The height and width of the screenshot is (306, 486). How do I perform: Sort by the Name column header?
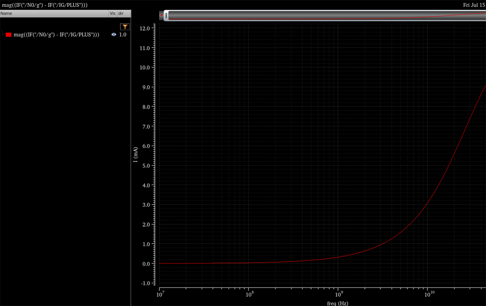[x=54, y=13]
